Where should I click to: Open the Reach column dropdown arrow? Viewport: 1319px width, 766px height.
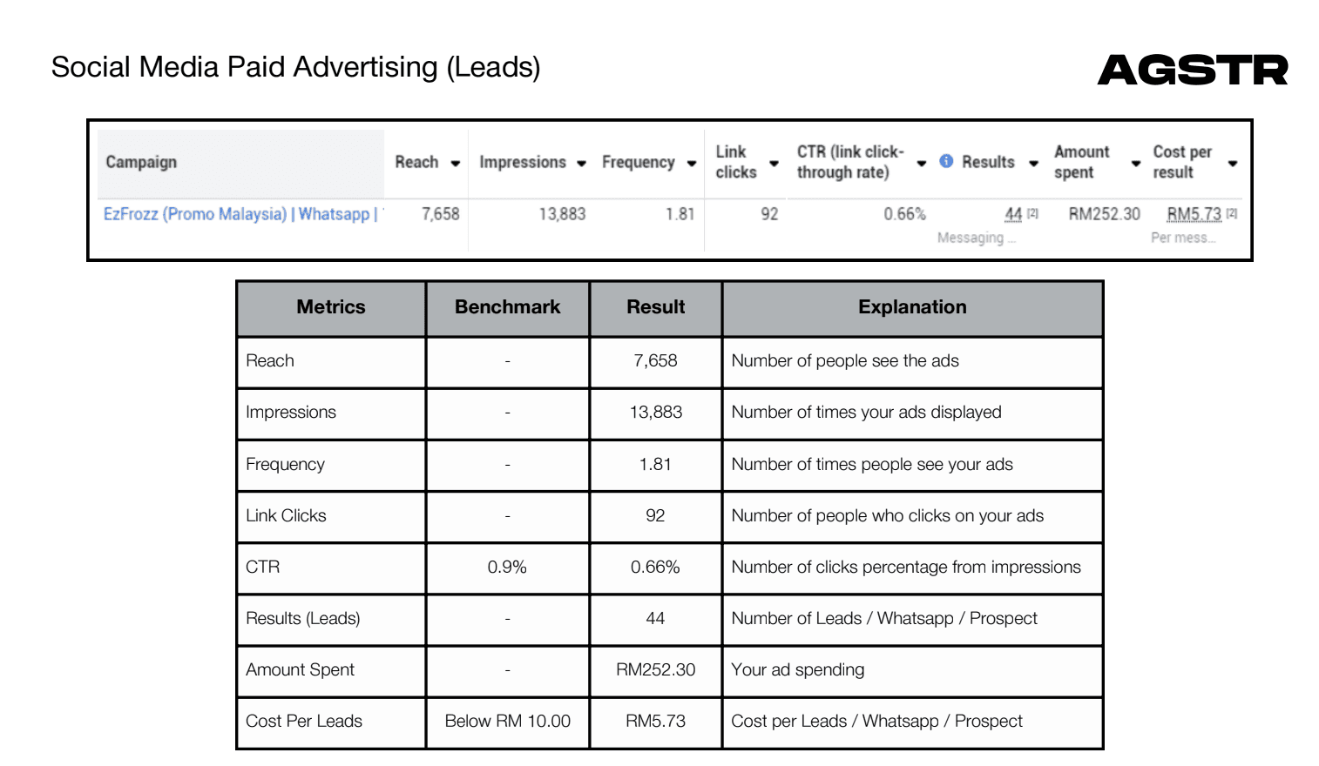[455, 163]
